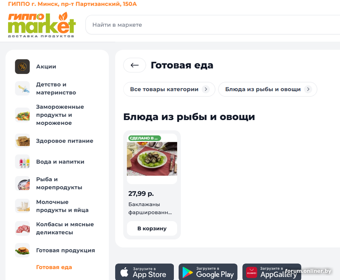Screen dimensions: 340x280
Task: Open the Google Play download badge
Action: (208, 272)
